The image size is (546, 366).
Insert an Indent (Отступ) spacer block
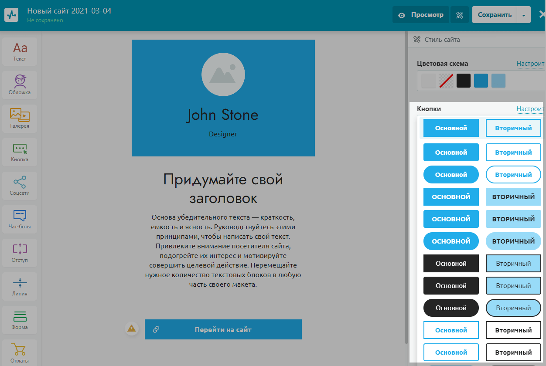pos(20,252)
